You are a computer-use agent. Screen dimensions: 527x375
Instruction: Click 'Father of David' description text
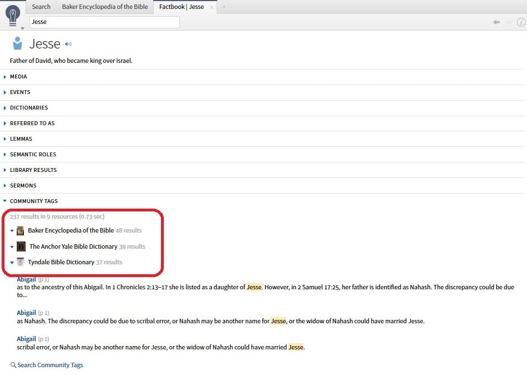(x=71, y=61)
